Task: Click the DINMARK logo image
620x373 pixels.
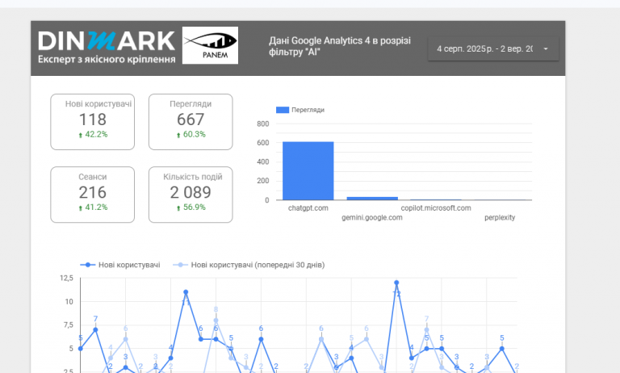Action: (x=107, y=47)
